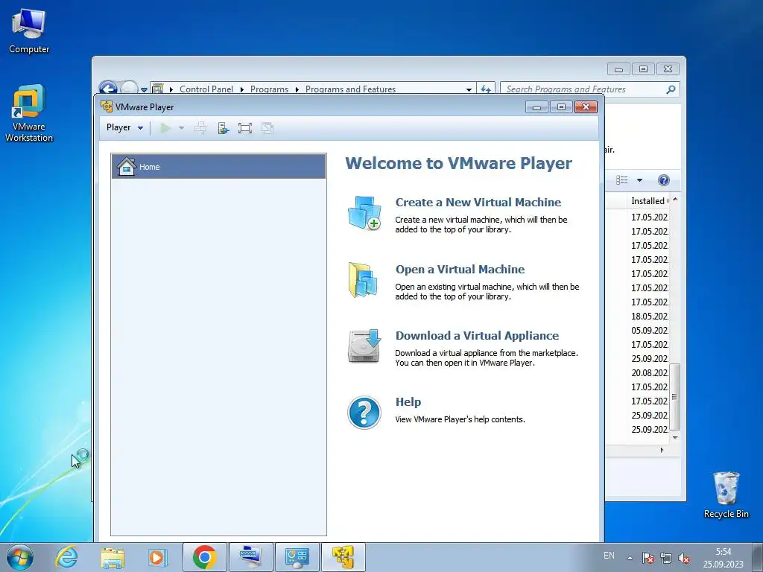Image resolution: width=763 pixels, height=572 pixels.
Task: Open the view options dropdown arrow
Action: click(639, 180)
